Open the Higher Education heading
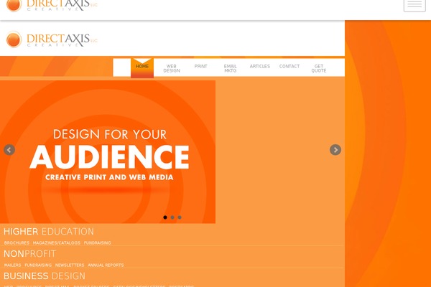The height and width of the screenshot is (287, 431). coord(49,232)
